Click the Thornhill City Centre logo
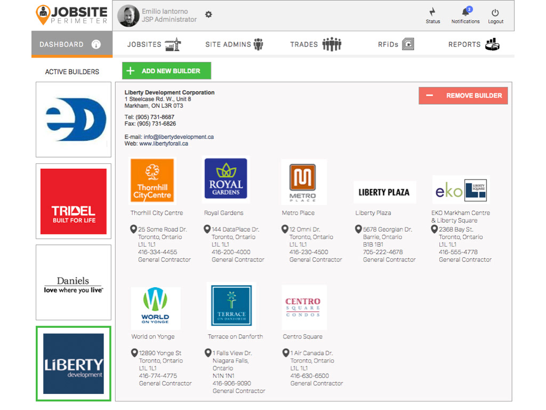The image size is (546, 410). (152, 180)
